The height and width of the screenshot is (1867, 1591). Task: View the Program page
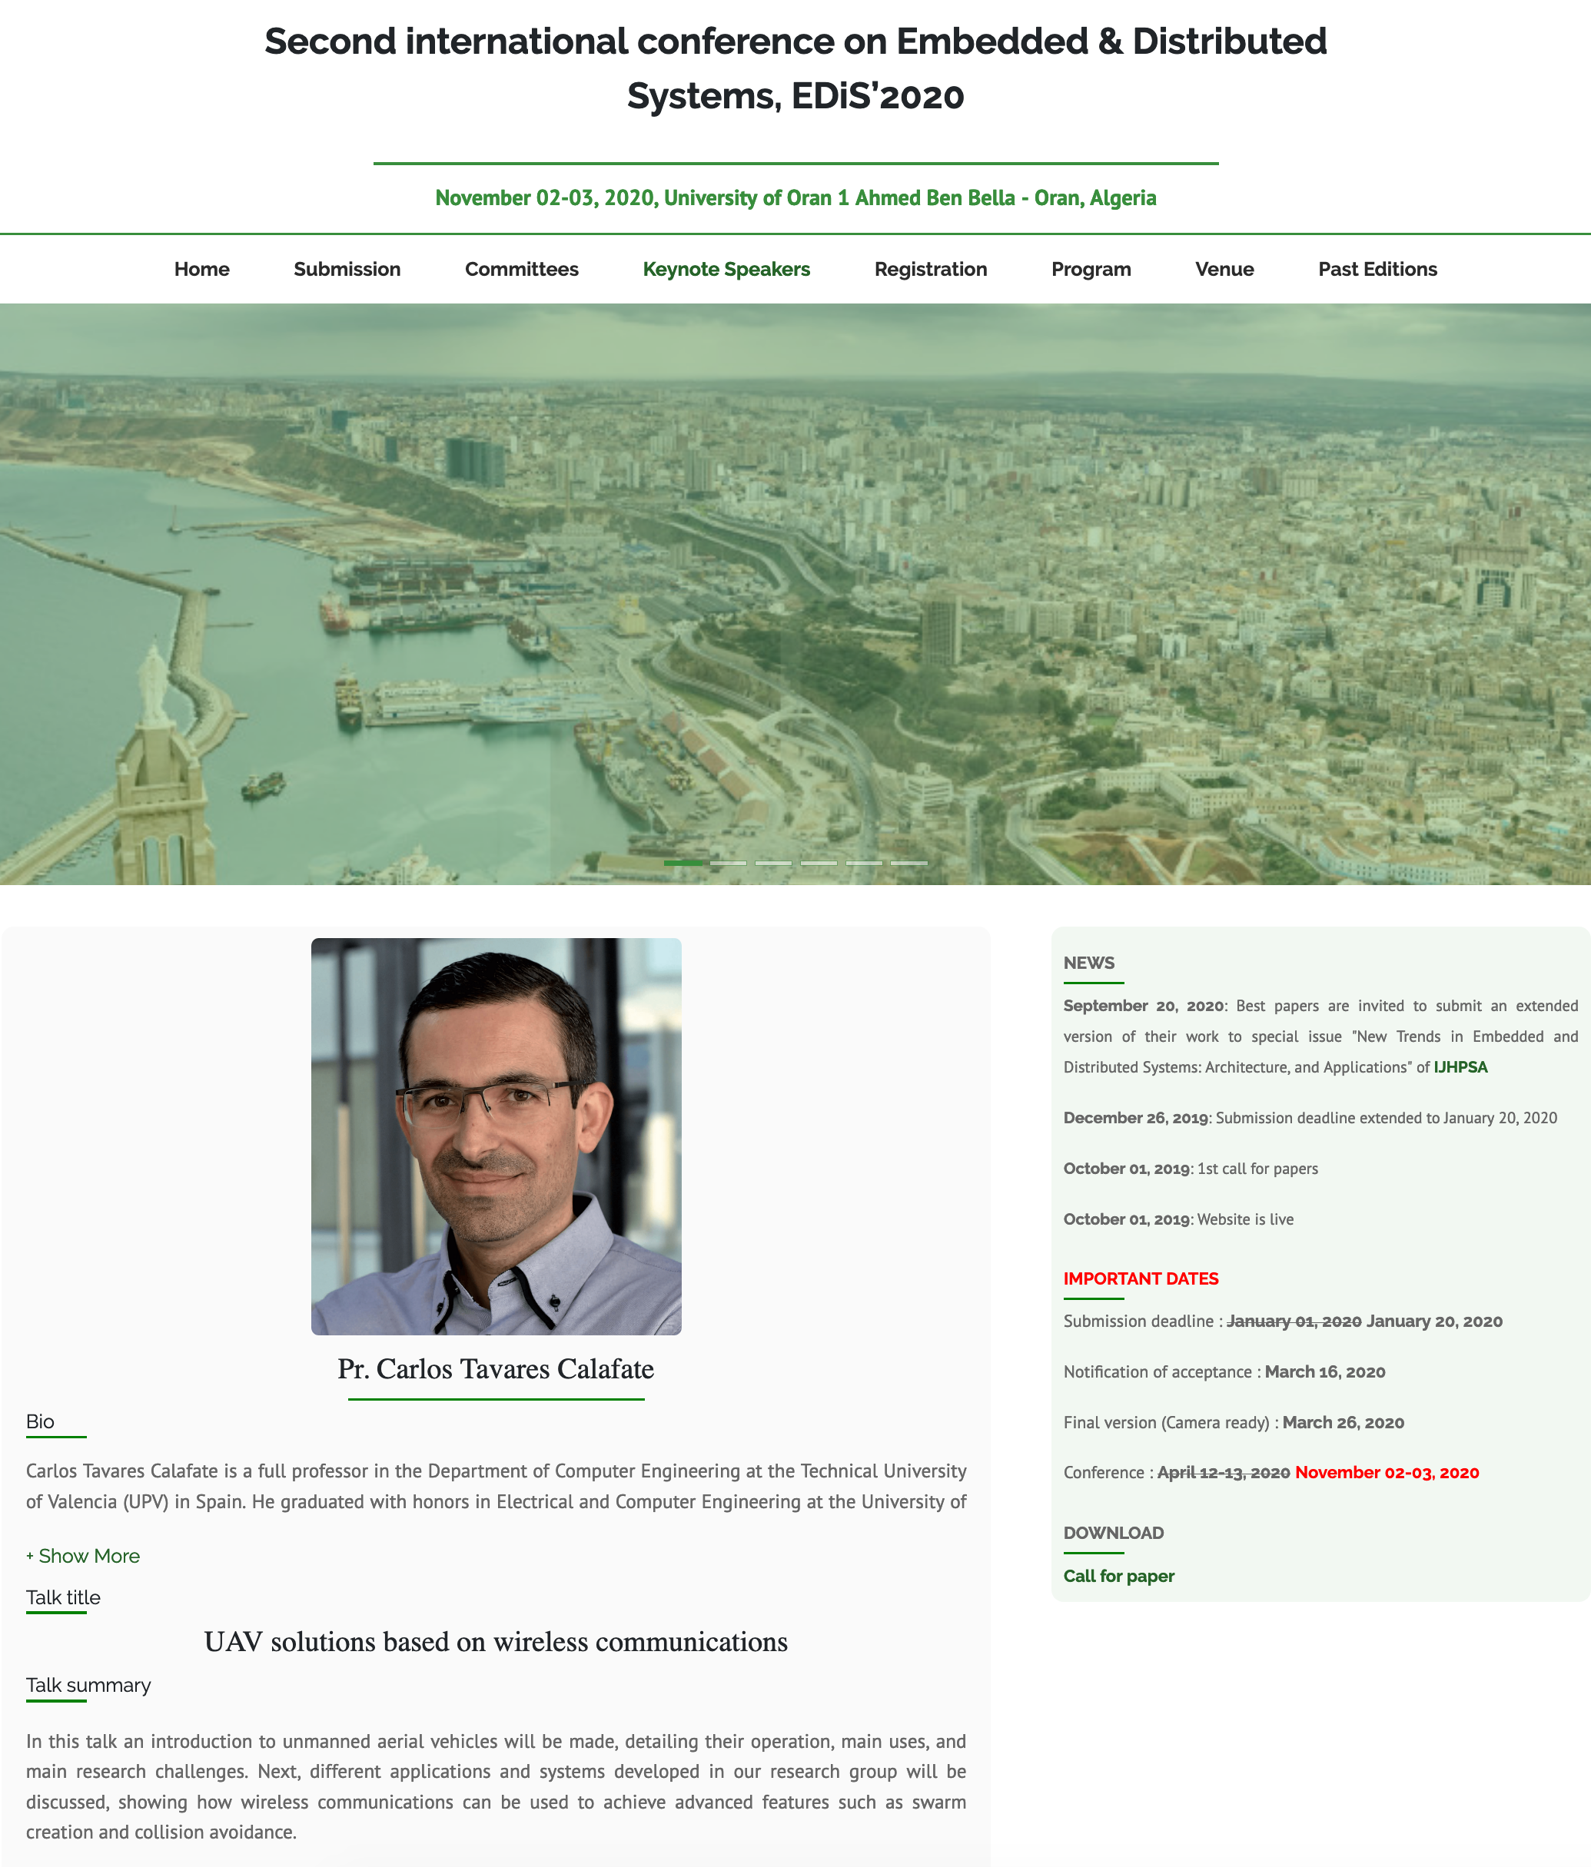(x=1091, y=270)
